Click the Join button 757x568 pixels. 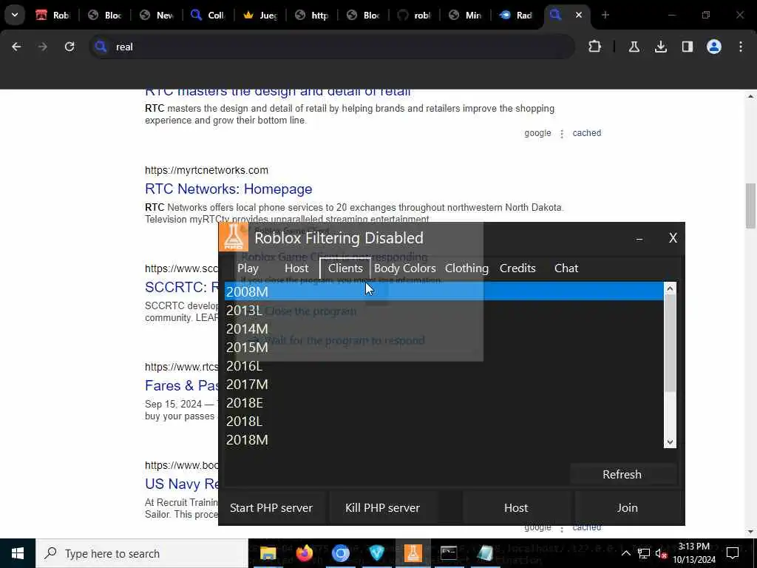click(627, 507)
